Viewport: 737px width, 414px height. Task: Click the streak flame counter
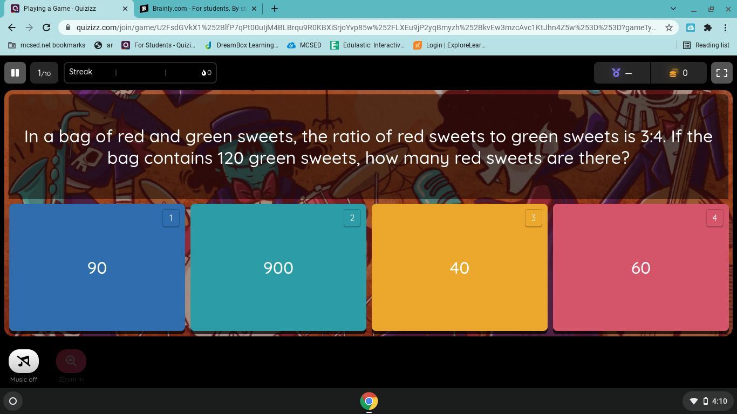207,73
